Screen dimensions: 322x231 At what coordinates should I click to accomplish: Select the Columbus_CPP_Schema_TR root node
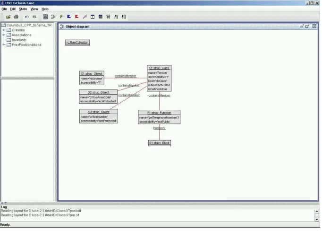coord(27,25)
